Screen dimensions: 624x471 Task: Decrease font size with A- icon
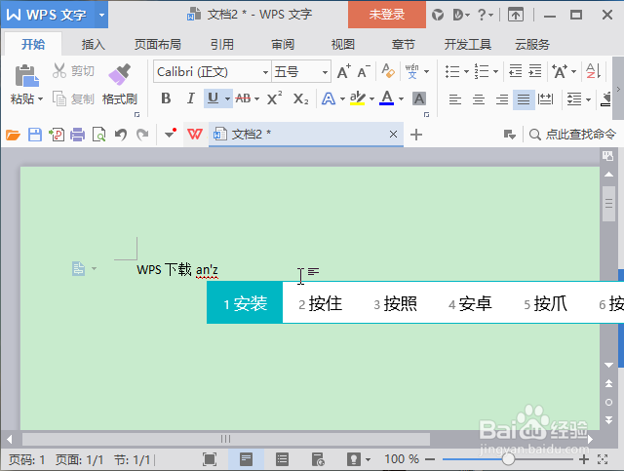(x=364, y=71)
